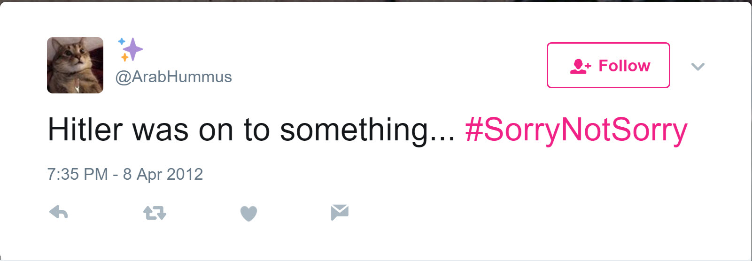Follow the @ArabHummus account
752x261 pixels.
tap(608, 65)
